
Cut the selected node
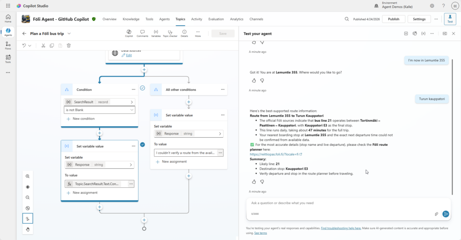pyautogui.click(x=43, y=45)
